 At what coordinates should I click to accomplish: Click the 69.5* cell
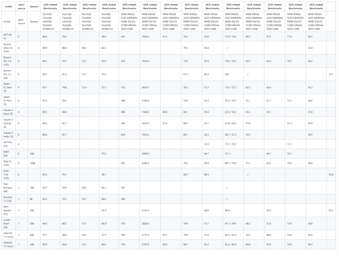point(109,224)
